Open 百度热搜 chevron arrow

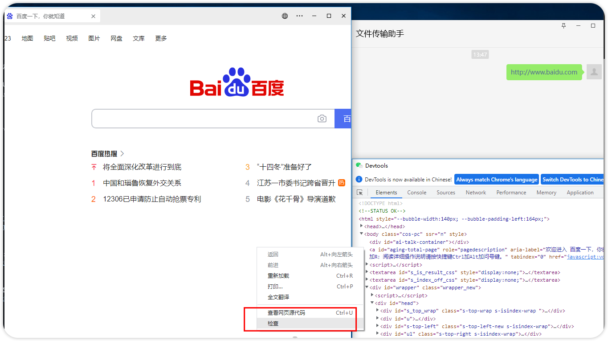122,153
